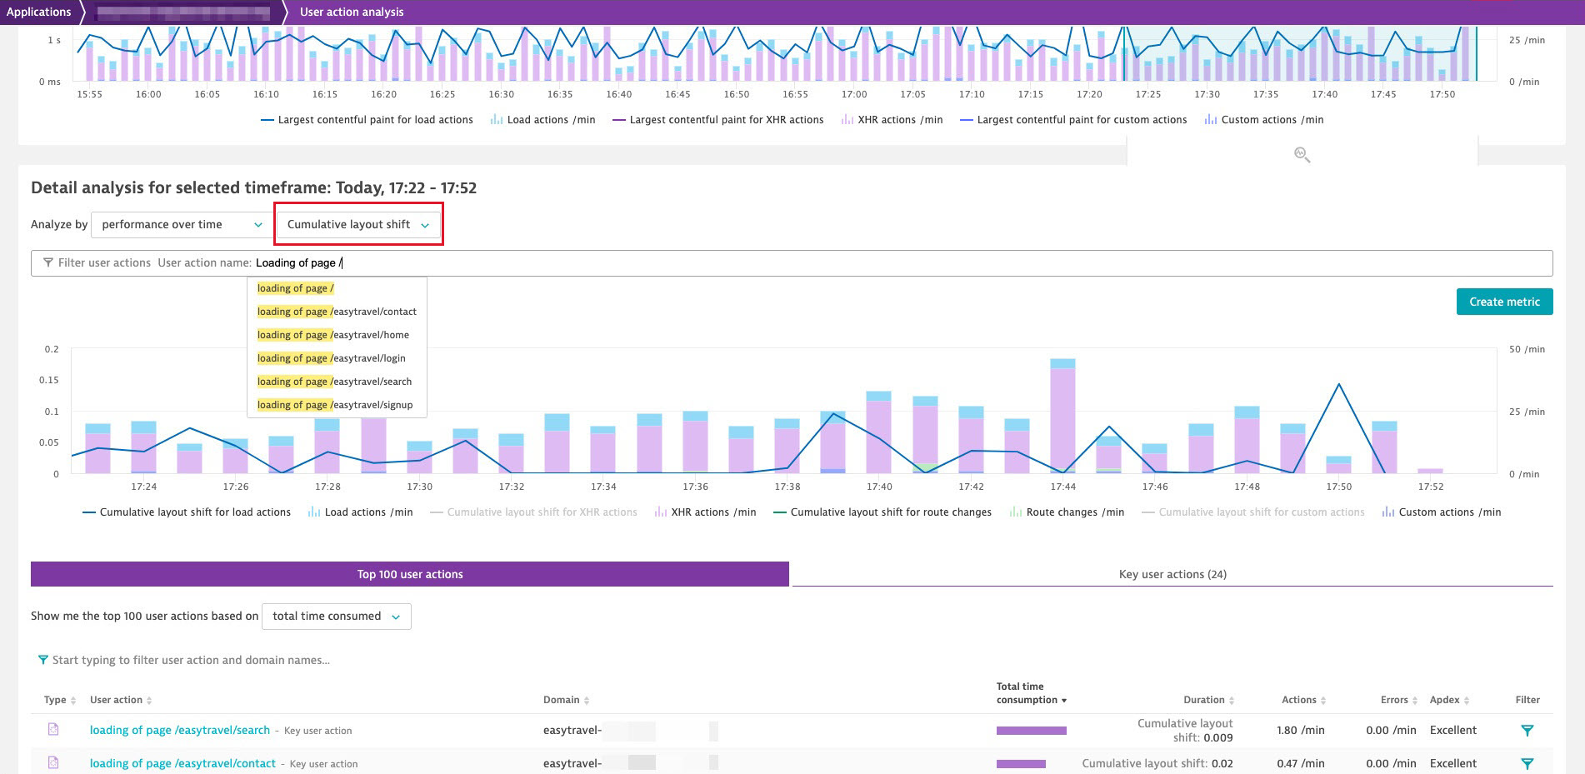Toggle Cumulative layout shift for custom actions legend
Viewport: 1585px width, 774px height.
tap(1253, 512)
